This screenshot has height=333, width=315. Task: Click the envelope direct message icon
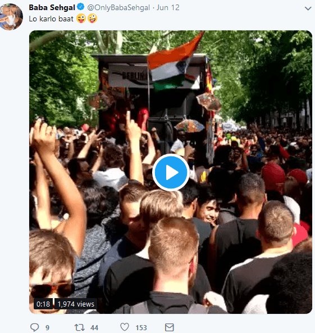coord(170,327)
